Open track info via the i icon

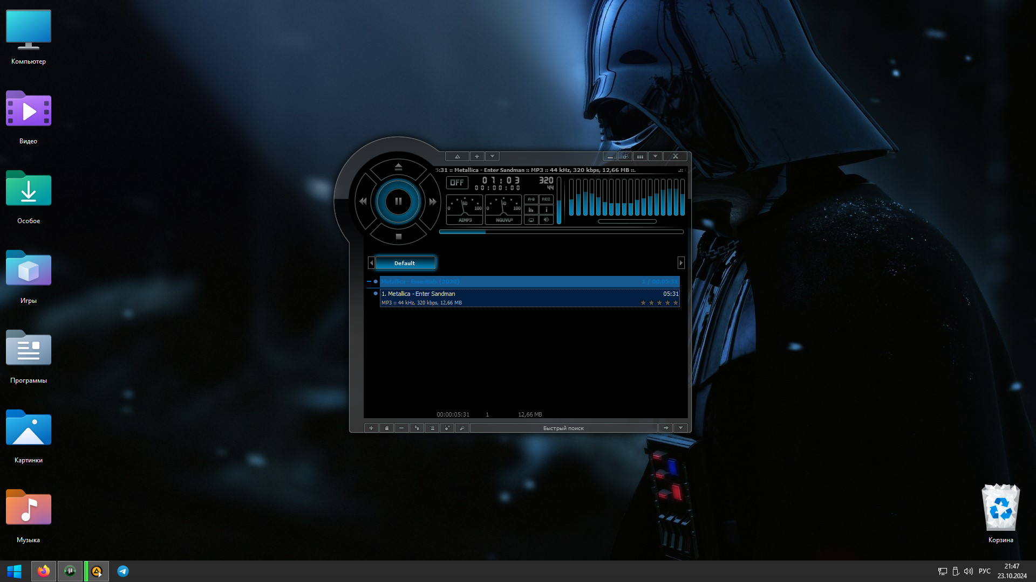tap(546, 210)
